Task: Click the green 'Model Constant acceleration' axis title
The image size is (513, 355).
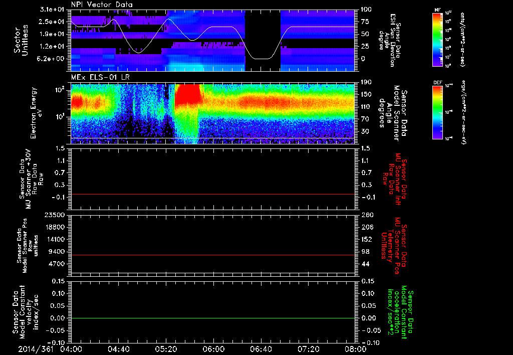Action: pyautogui.click(x=400, y=313)
